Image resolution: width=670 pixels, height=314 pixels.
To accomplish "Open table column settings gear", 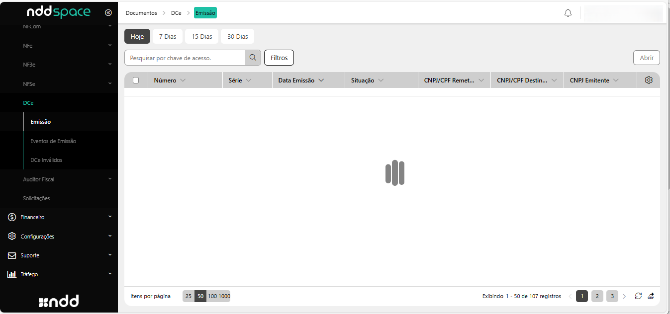I will coord(649,80).
